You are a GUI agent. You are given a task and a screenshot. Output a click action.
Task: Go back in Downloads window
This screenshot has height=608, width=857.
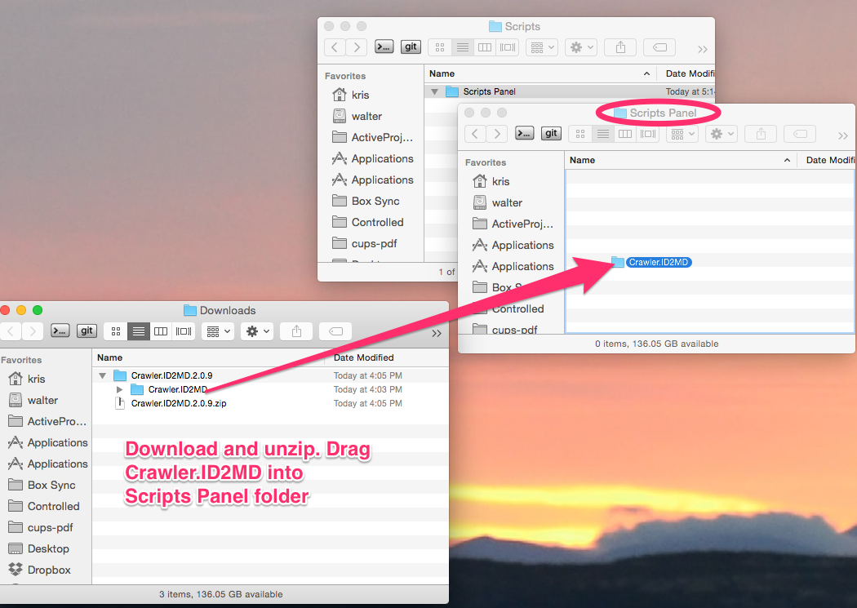tap(11, 331)
